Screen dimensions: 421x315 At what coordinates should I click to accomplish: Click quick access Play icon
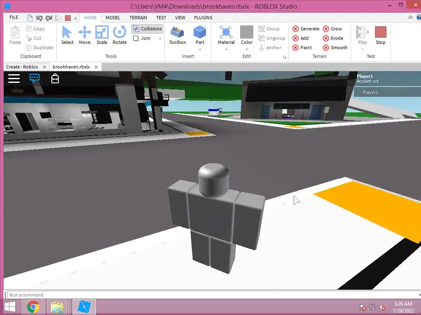(x=58, y=18)
